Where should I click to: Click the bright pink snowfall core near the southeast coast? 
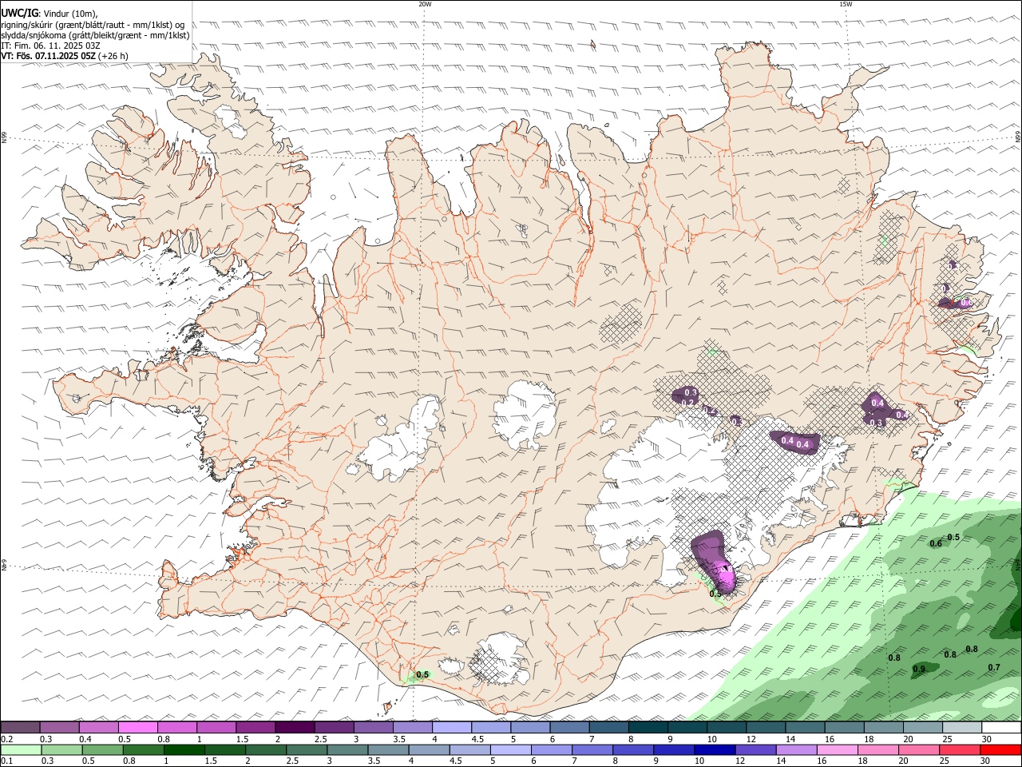pyautogui.click(x=727, y=577)
